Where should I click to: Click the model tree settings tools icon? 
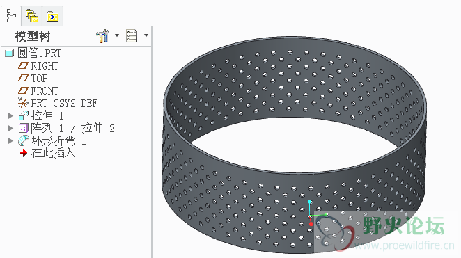(x=102, y=35)
